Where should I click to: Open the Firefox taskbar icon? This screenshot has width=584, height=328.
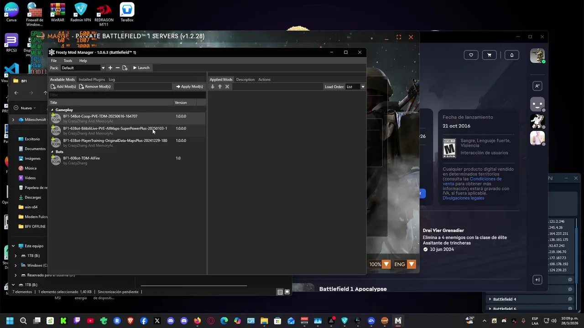pos(197,321)
